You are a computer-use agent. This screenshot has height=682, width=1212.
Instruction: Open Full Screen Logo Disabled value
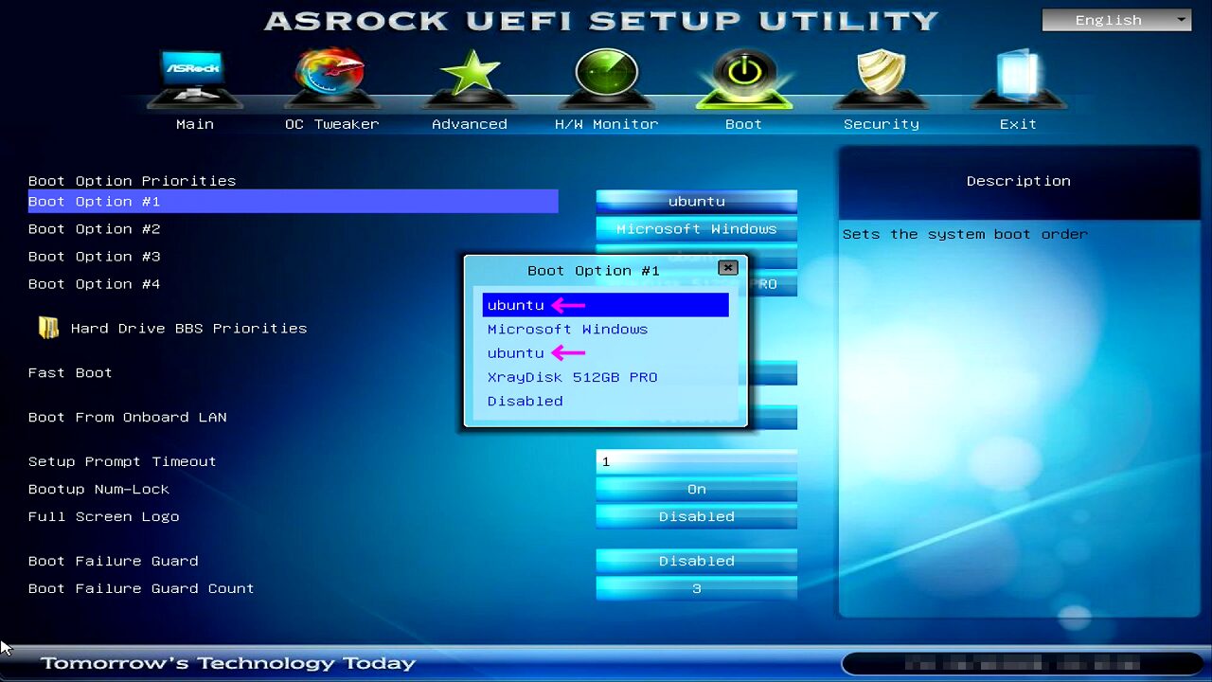697,516
